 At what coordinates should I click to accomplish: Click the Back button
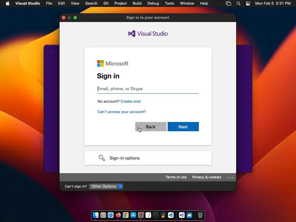point(151,127)
